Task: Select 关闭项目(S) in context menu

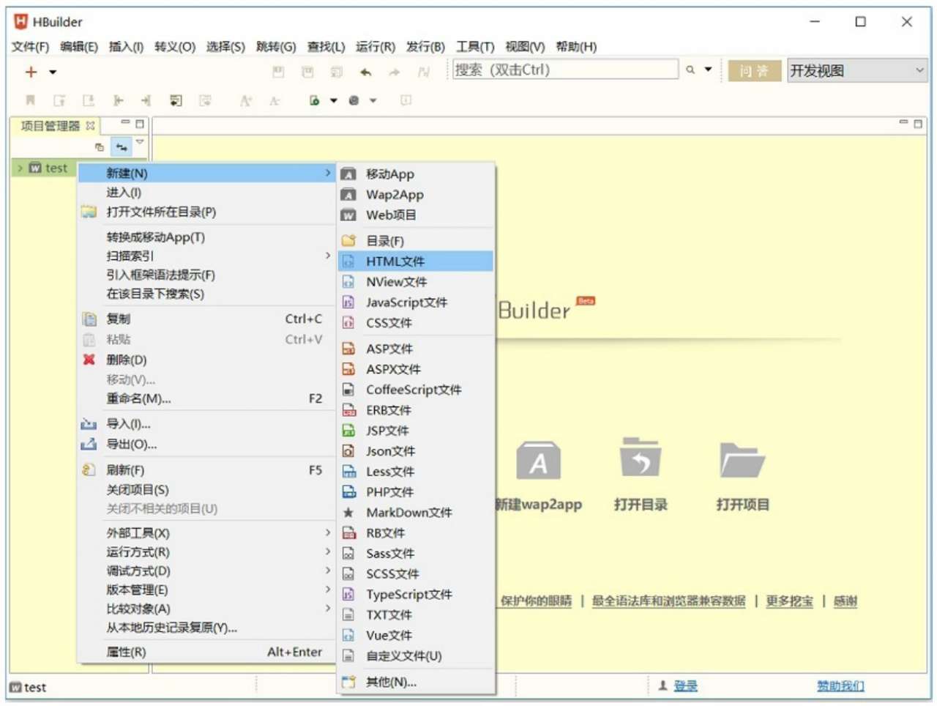Action: [206, 490]
